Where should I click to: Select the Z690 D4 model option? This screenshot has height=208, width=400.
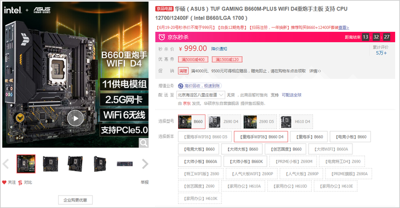tap(224, 122)
